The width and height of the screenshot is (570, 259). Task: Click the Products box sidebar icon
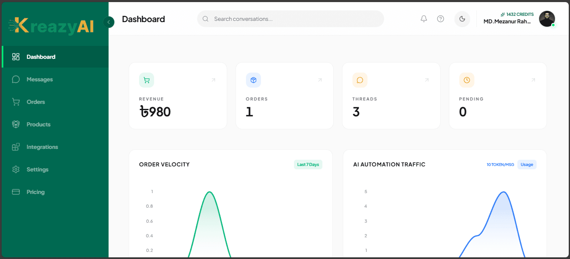point(16,124)
